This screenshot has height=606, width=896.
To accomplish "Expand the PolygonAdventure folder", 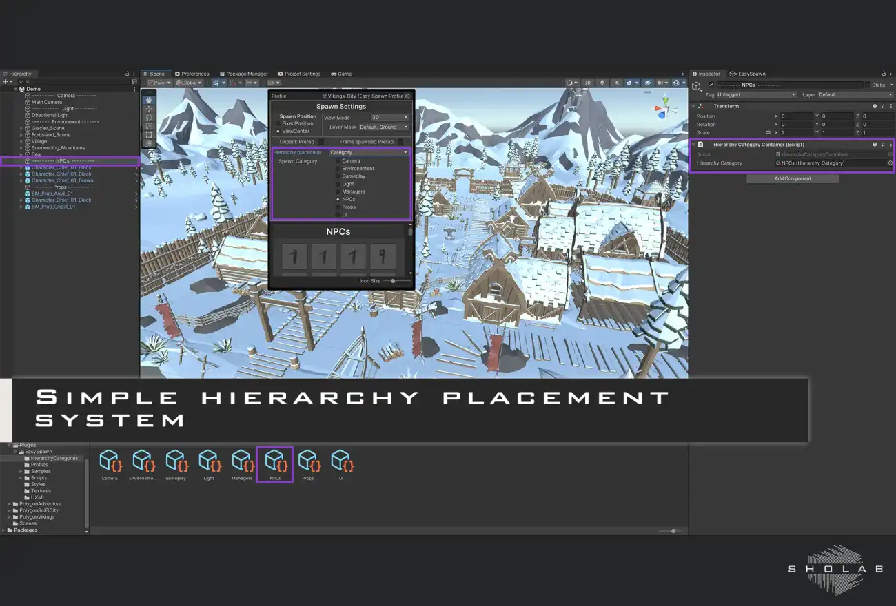I will 9,504.
